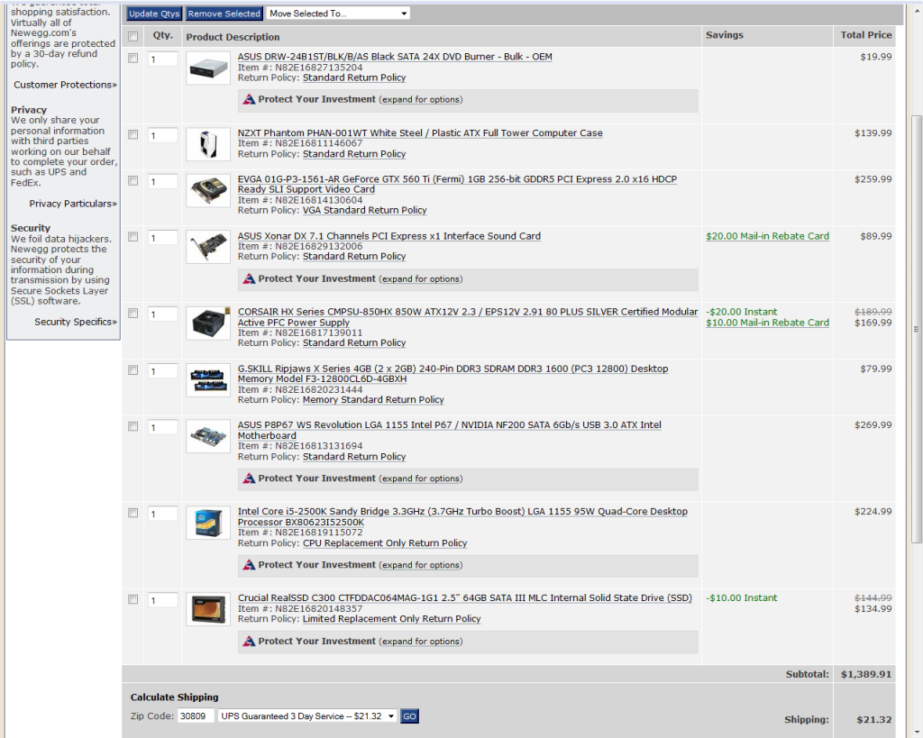The width and height of the screenshot is (923, 738).
Task: Click Protect Your Investment icon under ASUS motherboard
Action: click(249, 478)
